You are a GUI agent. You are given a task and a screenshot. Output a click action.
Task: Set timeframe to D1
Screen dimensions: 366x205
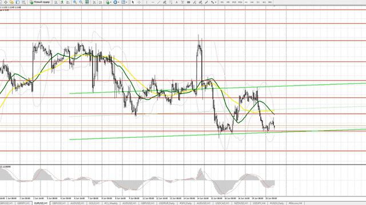pos(258,2)
